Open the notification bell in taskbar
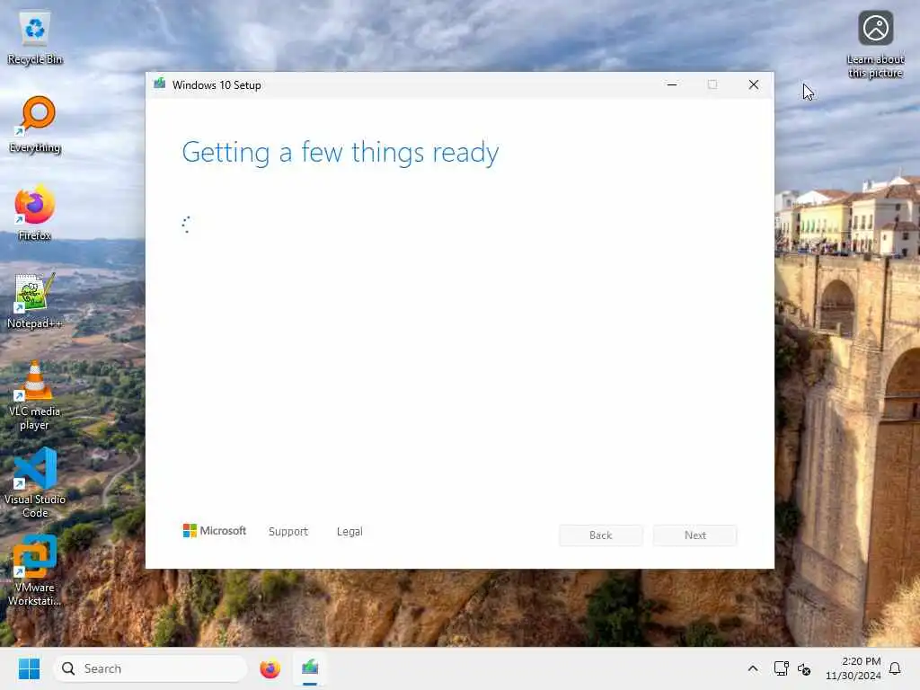The height and width of the screenshot is (690, 920). pos(896,668)
